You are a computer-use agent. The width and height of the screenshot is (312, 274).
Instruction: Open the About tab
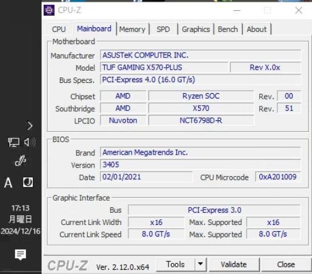[257, 30]
